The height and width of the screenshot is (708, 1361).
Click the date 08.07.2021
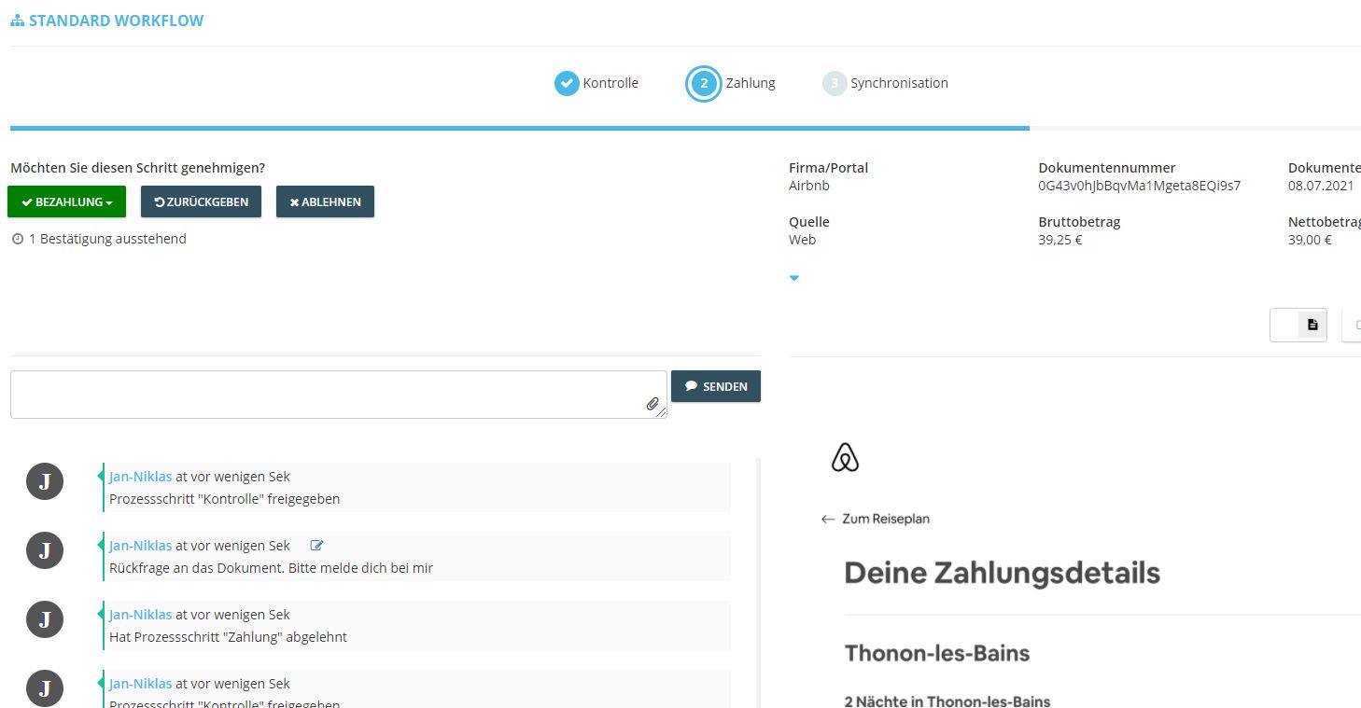point(1321,186)
